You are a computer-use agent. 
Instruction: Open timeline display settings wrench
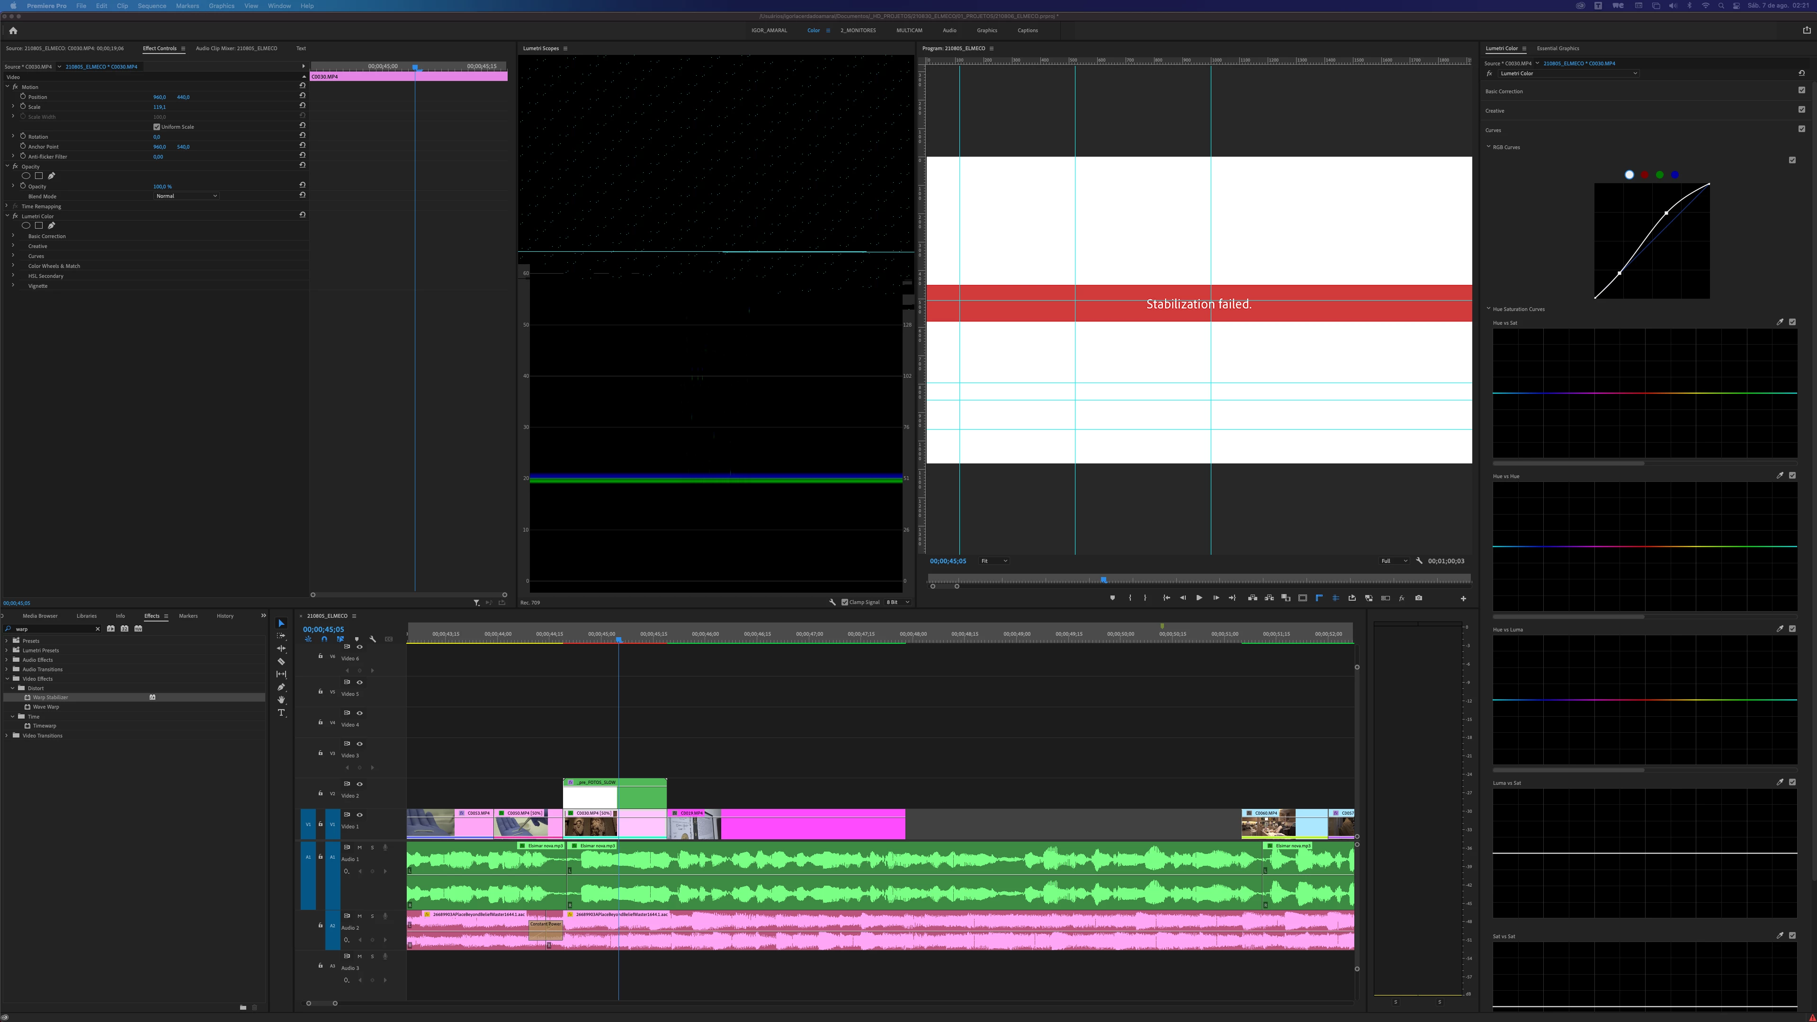tap(372, 639)
